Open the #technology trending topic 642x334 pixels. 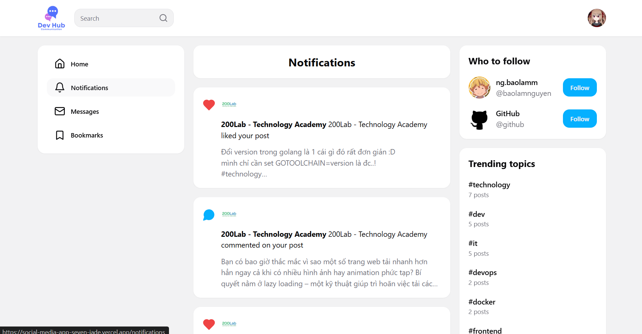click(489, 185)
